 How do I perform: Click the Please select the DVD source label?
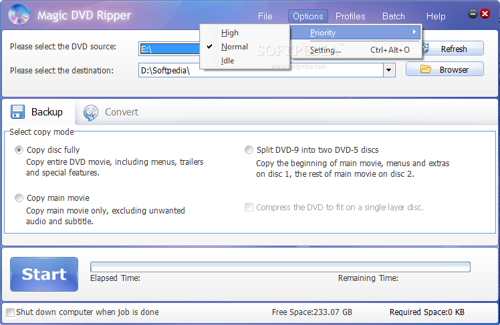click(63, 47)
